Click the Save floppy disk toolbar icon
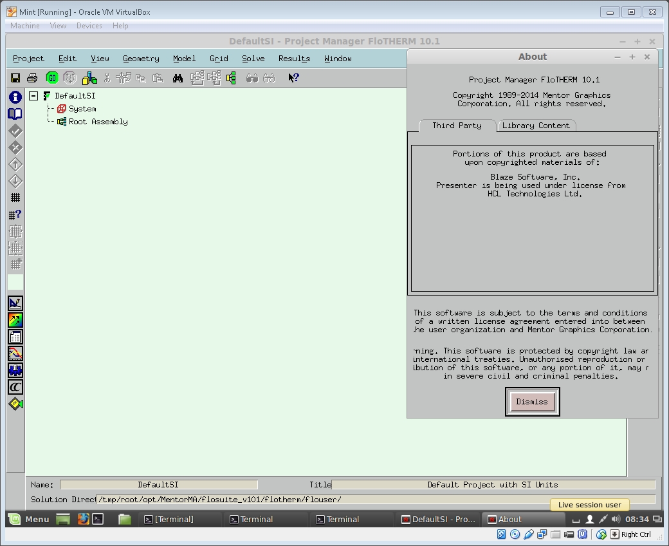This screenshot has width=669, height=546. point(15,78)
